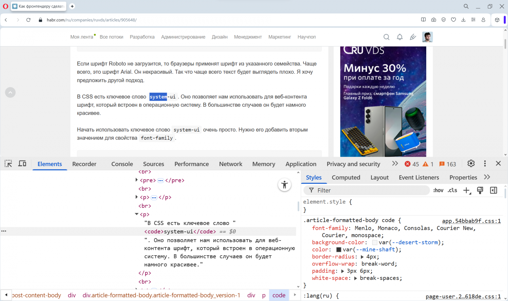Toggle element classes with .cls
This screenshot has width=508, height=301.
tap(452, 190)
